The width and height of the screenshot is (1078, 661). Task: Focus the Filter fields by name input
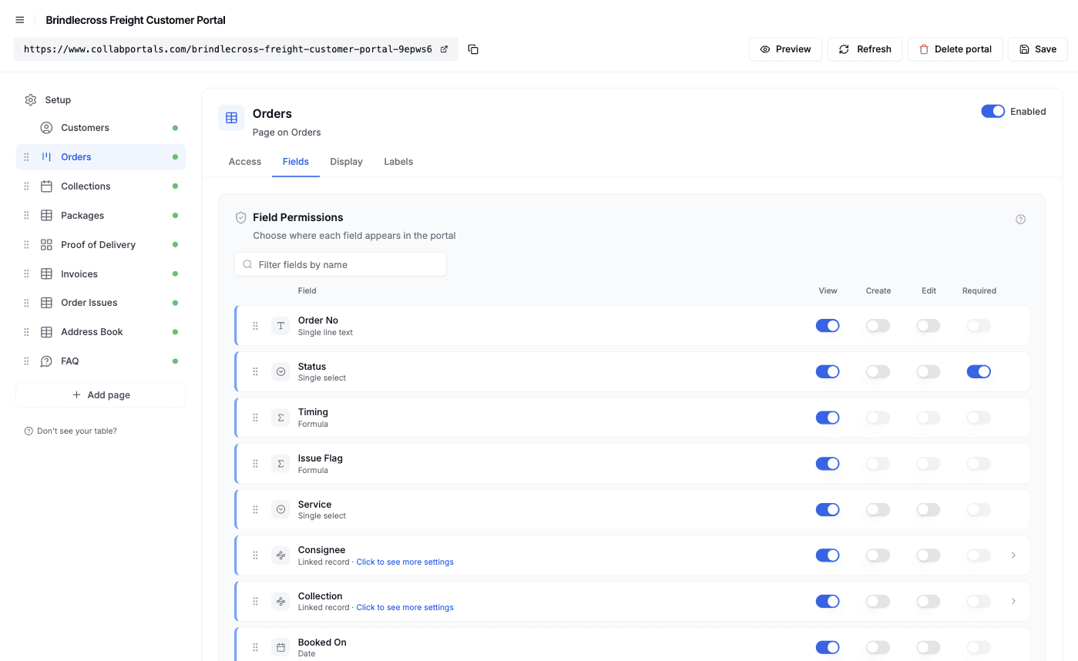(x=341, y=264)
